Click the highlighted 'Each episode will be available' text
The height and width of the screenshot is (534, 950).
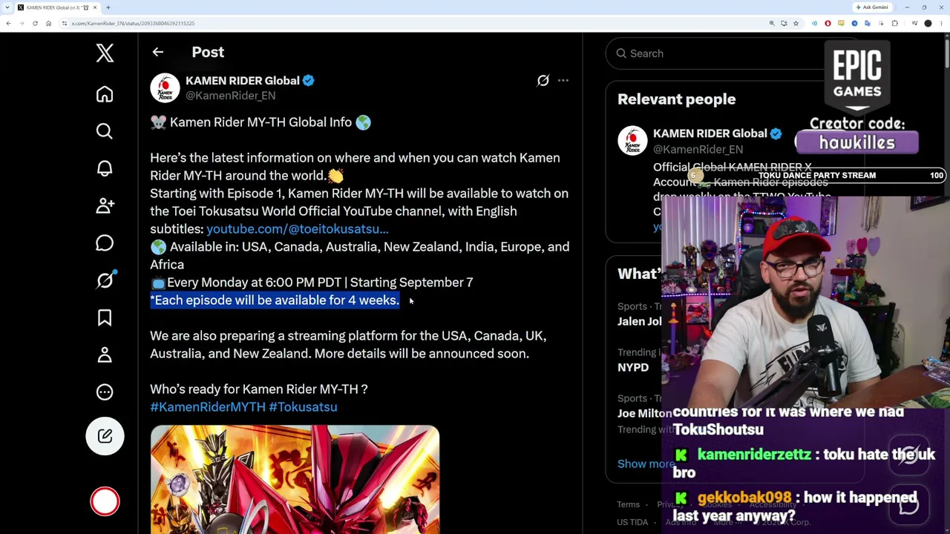pyautogui.click(x=275, y=300)
